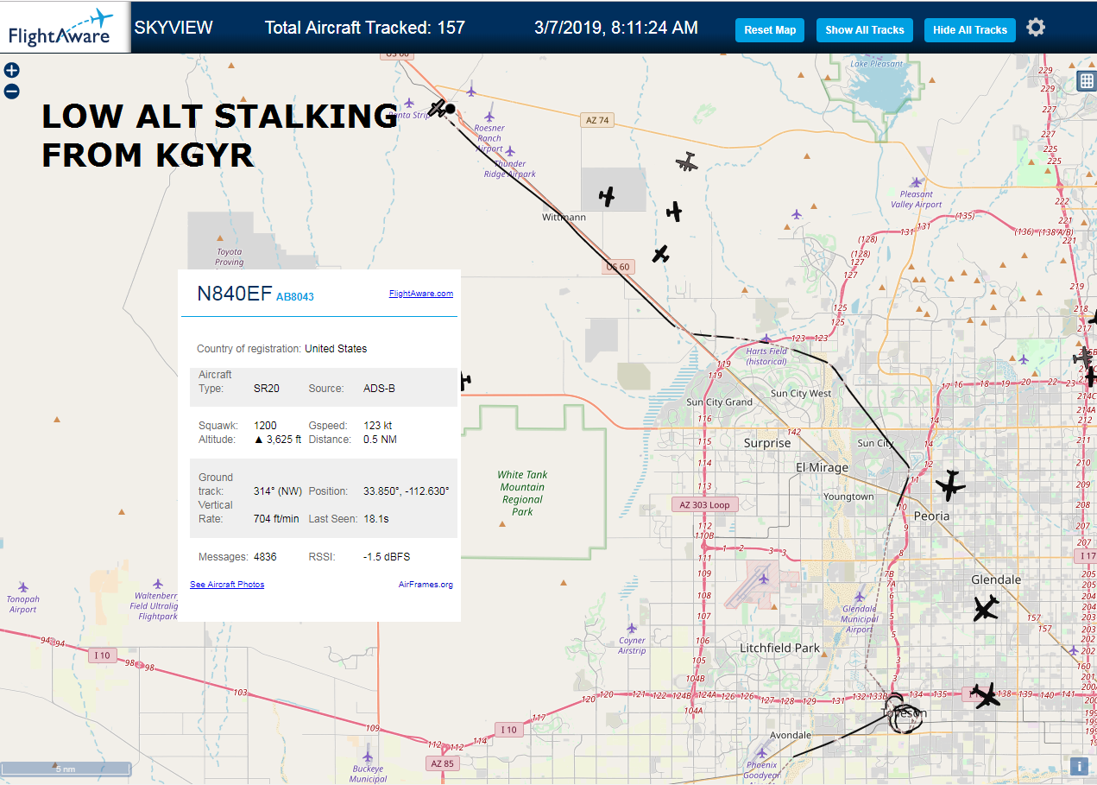This screenshot has width=1097, height=785.
Task: Click the Surprise city label
Action: pyautogui.click(x=767, y=443)
